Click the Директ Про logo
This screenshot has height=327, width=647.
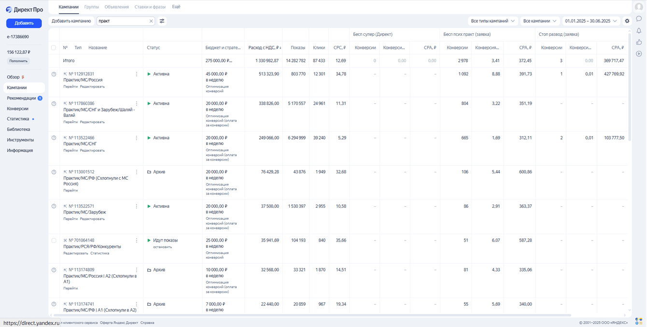[x=24, y=10]
